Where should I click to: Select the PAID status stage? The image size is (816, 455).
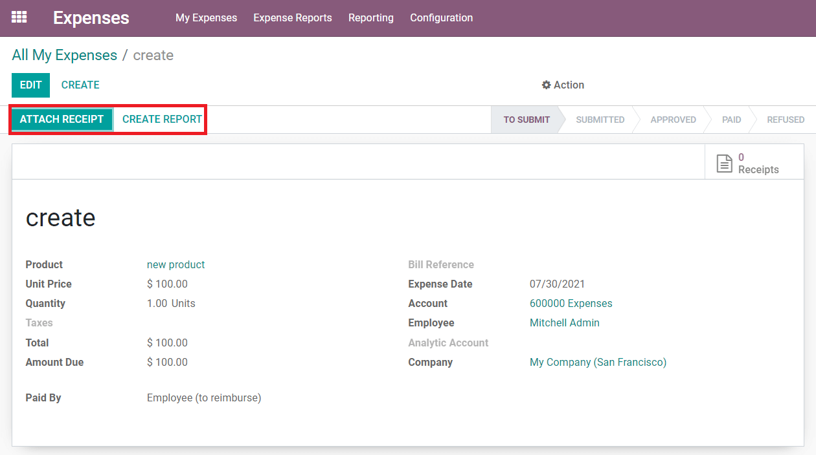pos(732,120)
